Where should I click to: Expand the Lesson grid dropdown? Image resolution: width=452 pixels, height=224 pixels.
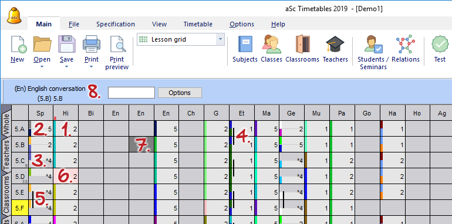click(220, 39)
